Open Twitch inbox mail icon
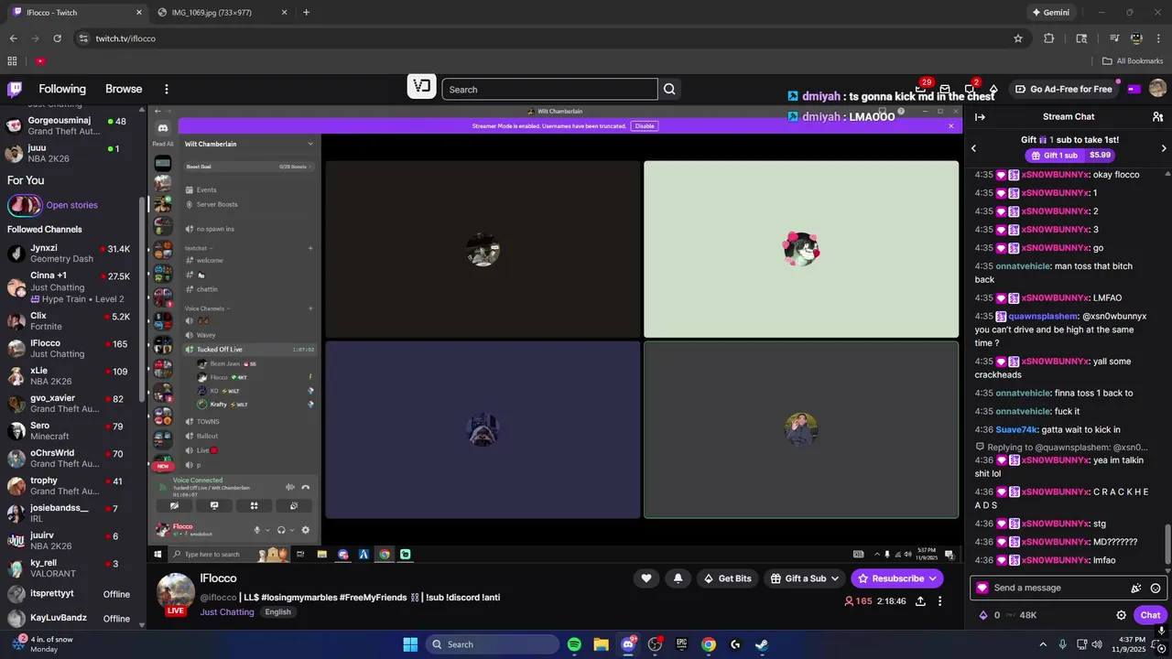Viewport: 1172px width, 659px height. 945,89
